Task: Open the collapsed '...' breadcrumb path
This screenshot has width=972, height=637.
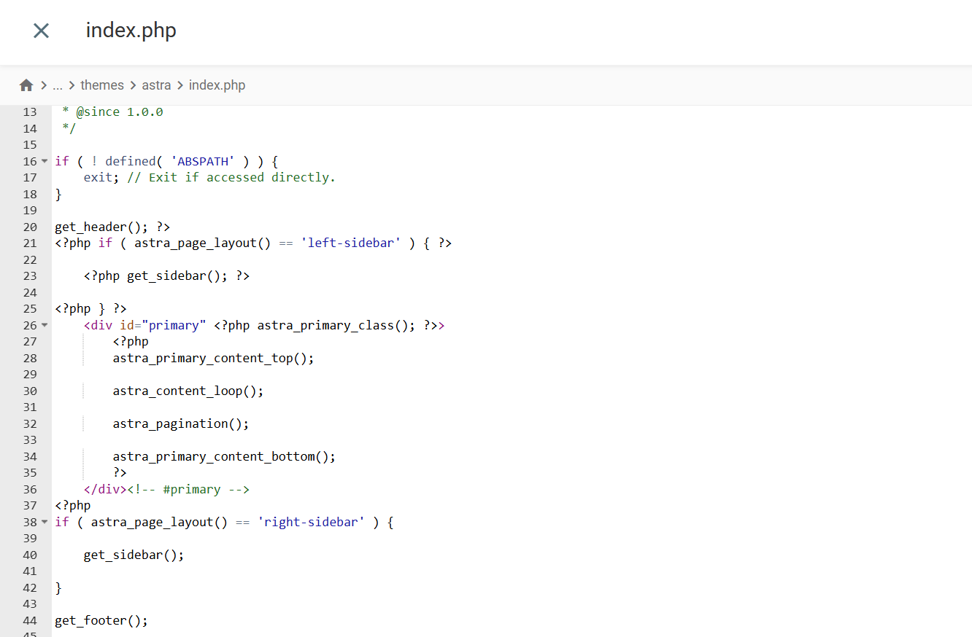Action: click(x=58, y=85)
